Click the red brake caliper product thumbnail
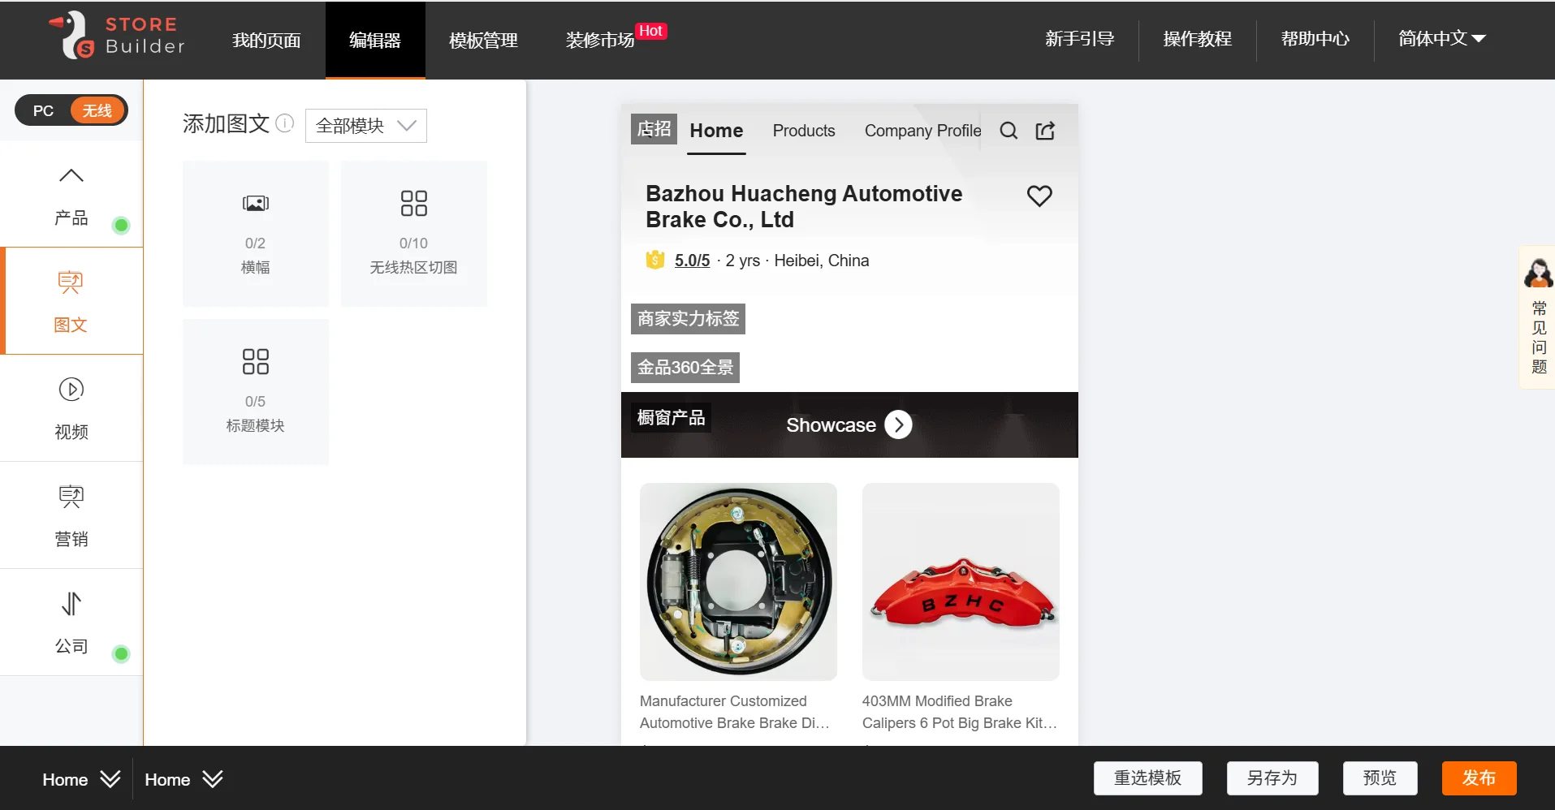Viewport: 1555px width, 810px height. pos(961,581)
